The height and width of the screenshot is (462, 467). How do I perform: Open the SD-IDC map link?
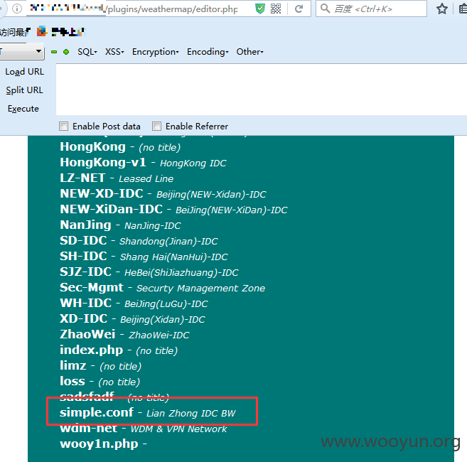point(83,240)
